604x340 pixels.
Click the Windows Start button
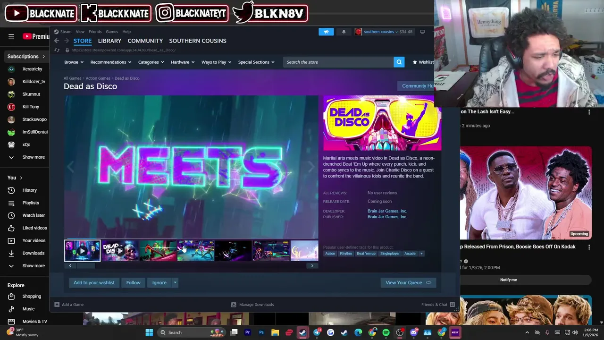coord(149,332)
